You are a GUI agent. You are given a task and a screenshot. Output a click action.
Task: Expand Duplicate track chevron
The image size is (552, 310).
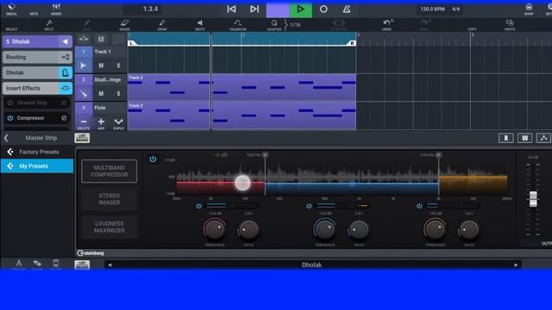click(118, 123)
